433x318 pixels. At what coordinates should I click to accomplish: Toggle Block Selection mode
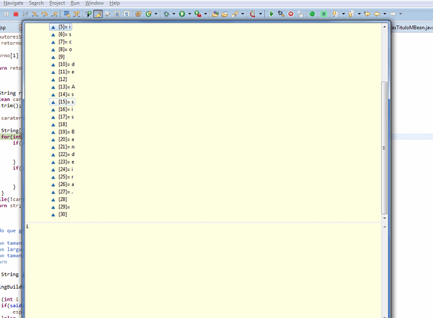coord(117,14)
